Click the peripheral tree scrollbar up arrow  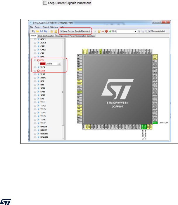(63, 40)
